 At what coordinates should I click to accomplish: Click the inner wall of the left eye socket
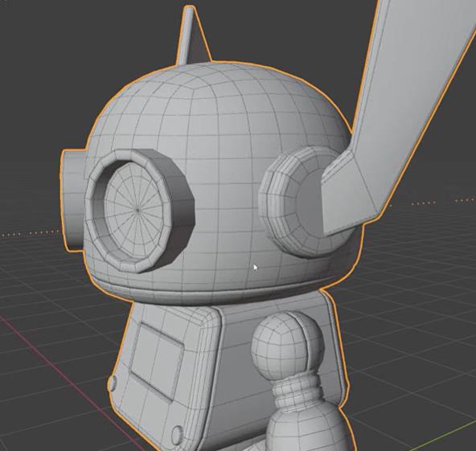click(101, 212)
